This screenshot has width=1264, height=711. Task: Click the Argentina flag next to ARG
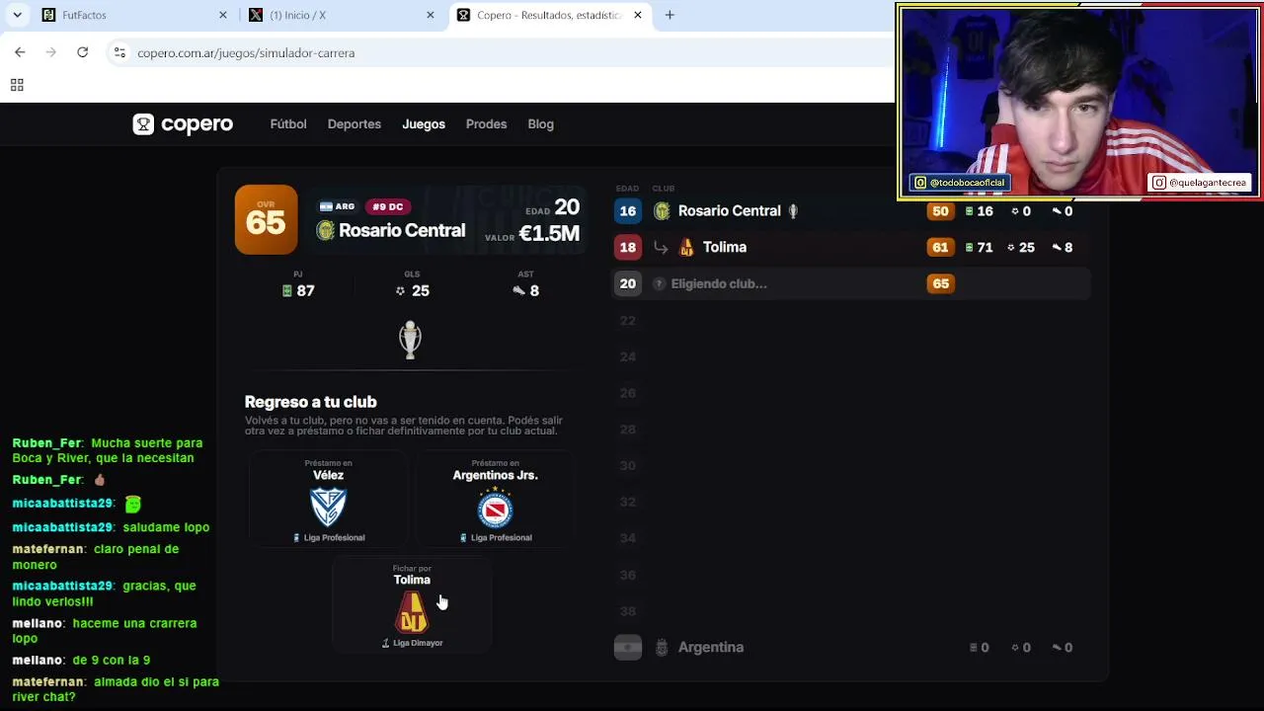pyautogui.click(x=326, y=206)
